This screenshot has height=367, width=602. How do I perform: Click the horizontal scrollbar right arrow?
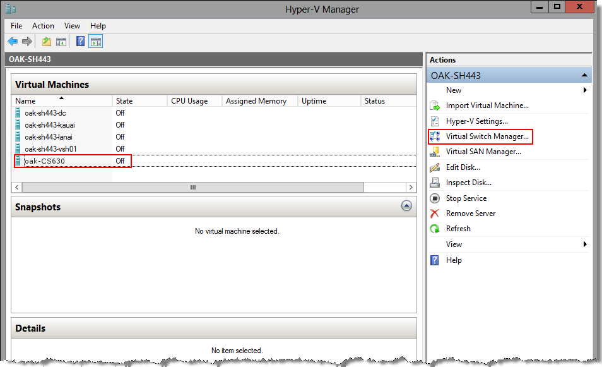tap(411, 187)
